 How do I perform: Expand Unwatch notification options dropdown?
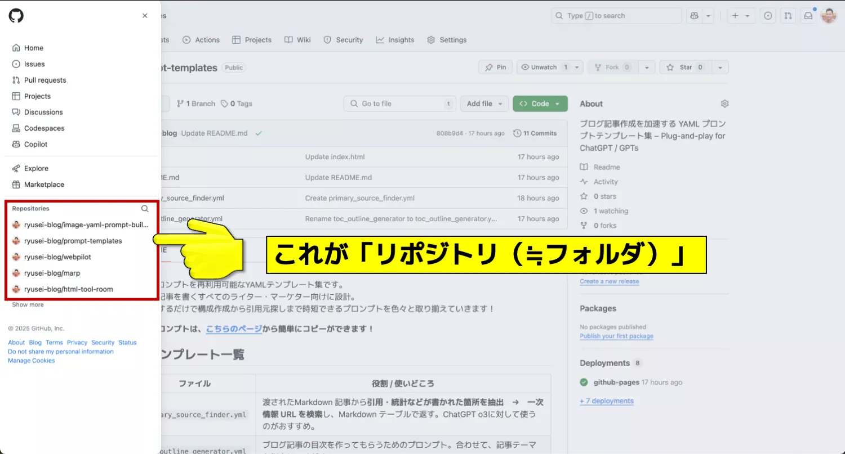point(577,67)
